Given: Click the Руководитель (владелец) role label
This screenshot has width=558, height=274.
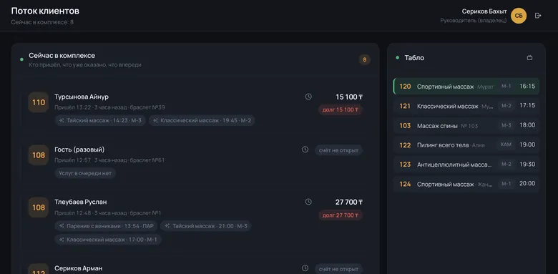Looking at the screenshot, I should pyautogui.click(x=474, y=21).
